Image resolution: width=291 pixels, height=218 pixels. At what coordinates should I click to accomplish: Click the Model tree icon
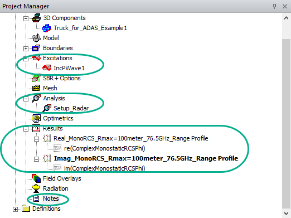point(36,38)
